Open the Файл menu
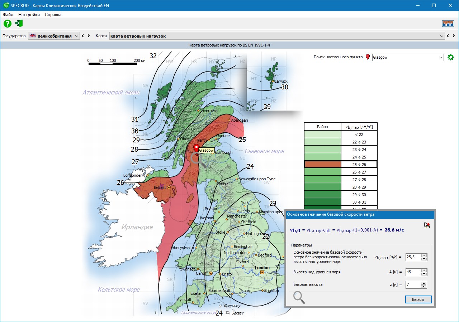459x322 pixels. click(x=8, y=15)
